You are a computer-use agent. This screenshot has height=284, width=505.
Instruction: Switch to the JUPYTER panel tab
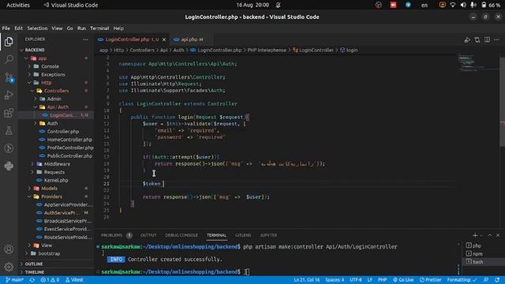pos(268,235)
